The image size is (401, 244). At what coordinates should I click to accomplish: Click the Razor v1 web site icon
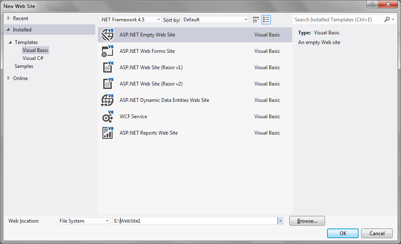[x=107, y=67]
